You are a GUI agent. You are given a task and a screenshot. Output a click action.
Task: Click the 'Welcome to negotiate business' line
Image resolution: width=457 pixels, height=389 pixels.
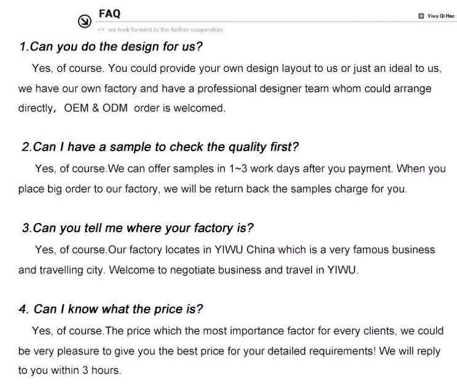pos(188,270)
